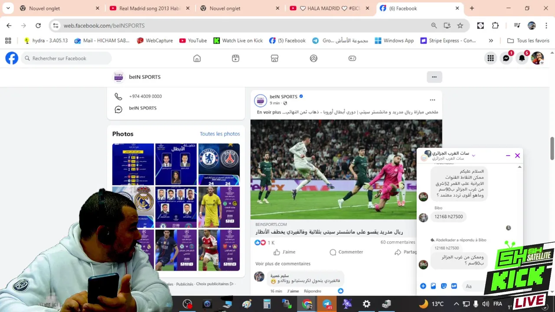Expand bookmarks overflow chevron

tap(491, 40)
